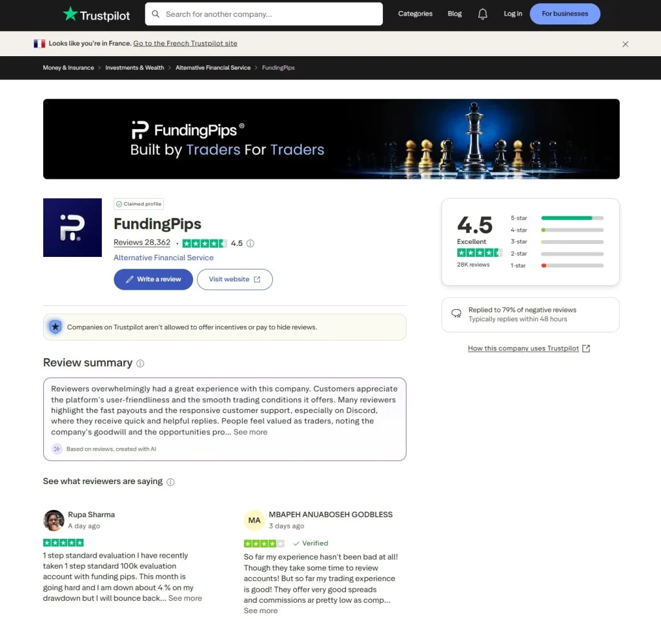
Task: Click the Write a review button
Action: click(153, 279)
